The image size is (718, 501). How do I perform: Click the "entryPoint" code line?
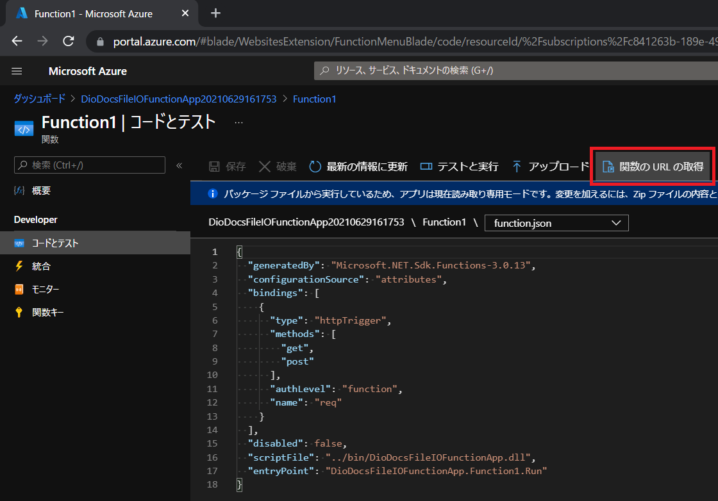click(397, 471)
